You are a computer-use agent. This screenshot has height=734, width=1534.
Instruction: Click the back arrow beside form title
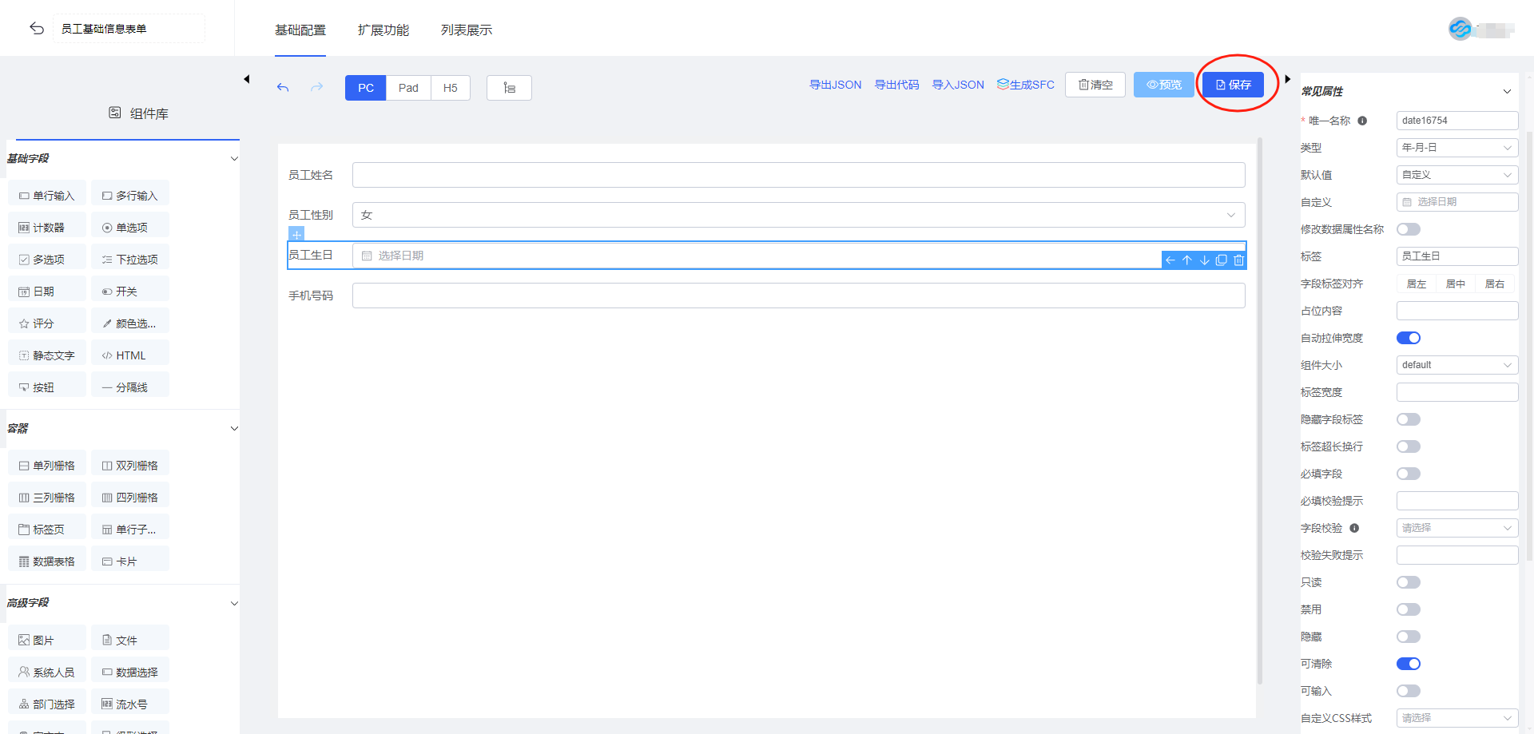pos(37,29)
